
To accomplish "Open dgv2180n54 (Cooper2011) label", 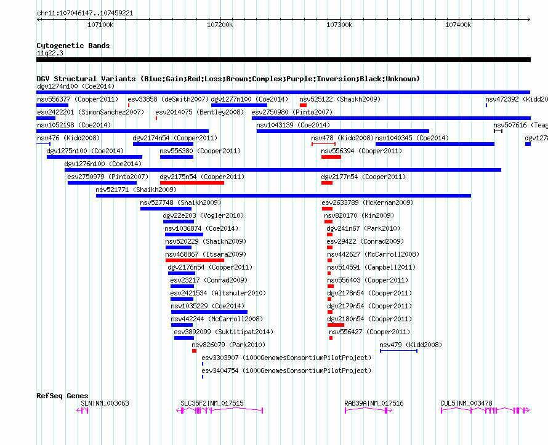I will 370,319.
